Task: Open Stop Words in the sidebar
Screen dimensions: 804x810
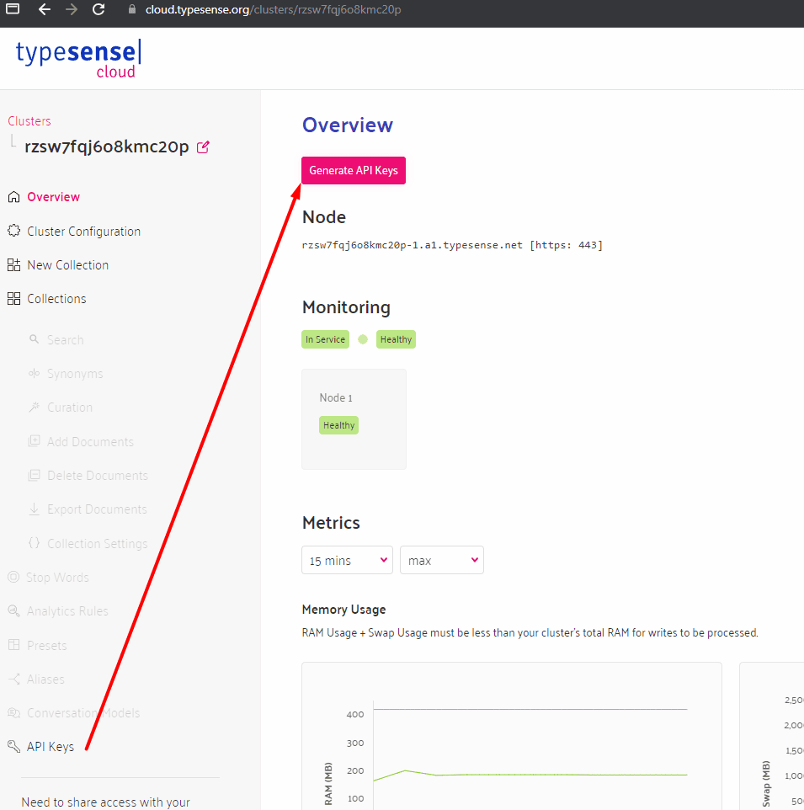Action: click(58, 577)
